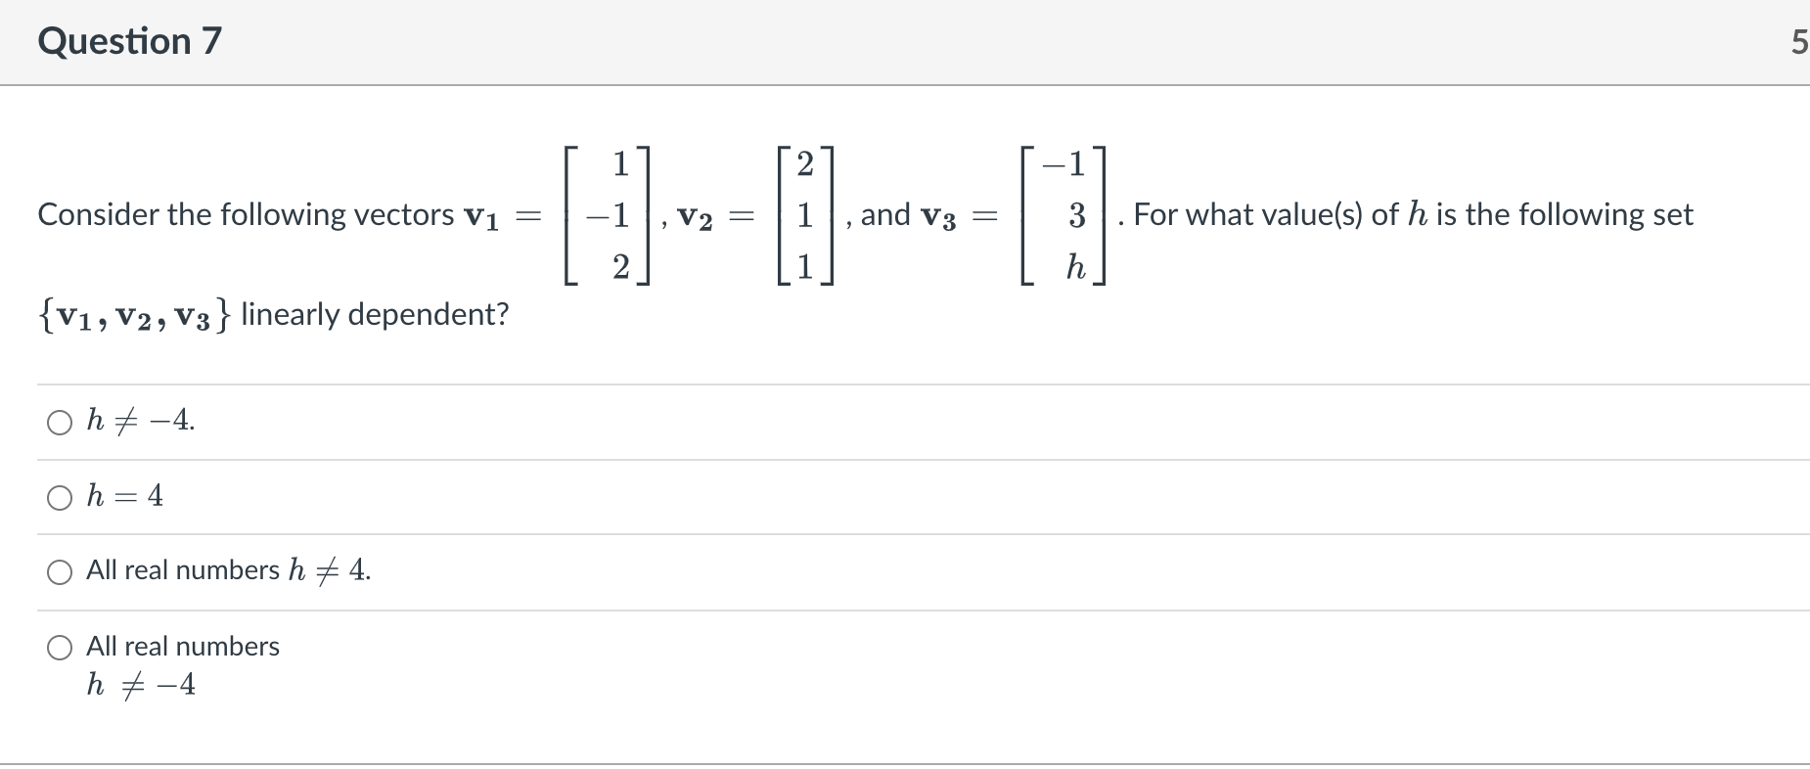Viewport: 1810px width, 769px height.
Task: Click the option label "All real numbers h ≠ 4."
Action: 227,570
